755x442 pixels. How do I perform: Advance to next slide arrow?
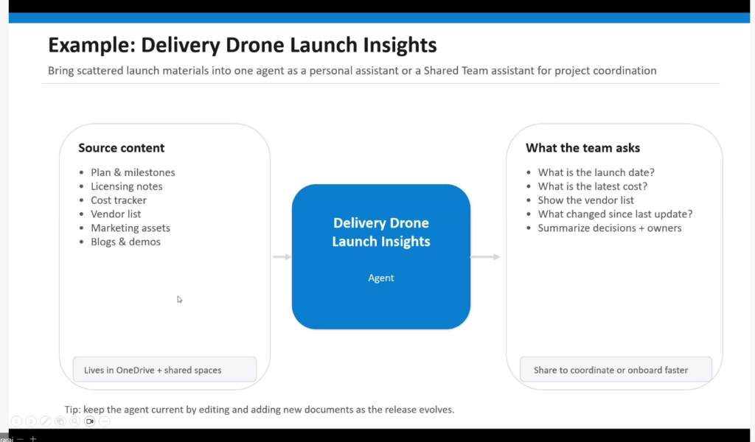click(x=31, y=421)
